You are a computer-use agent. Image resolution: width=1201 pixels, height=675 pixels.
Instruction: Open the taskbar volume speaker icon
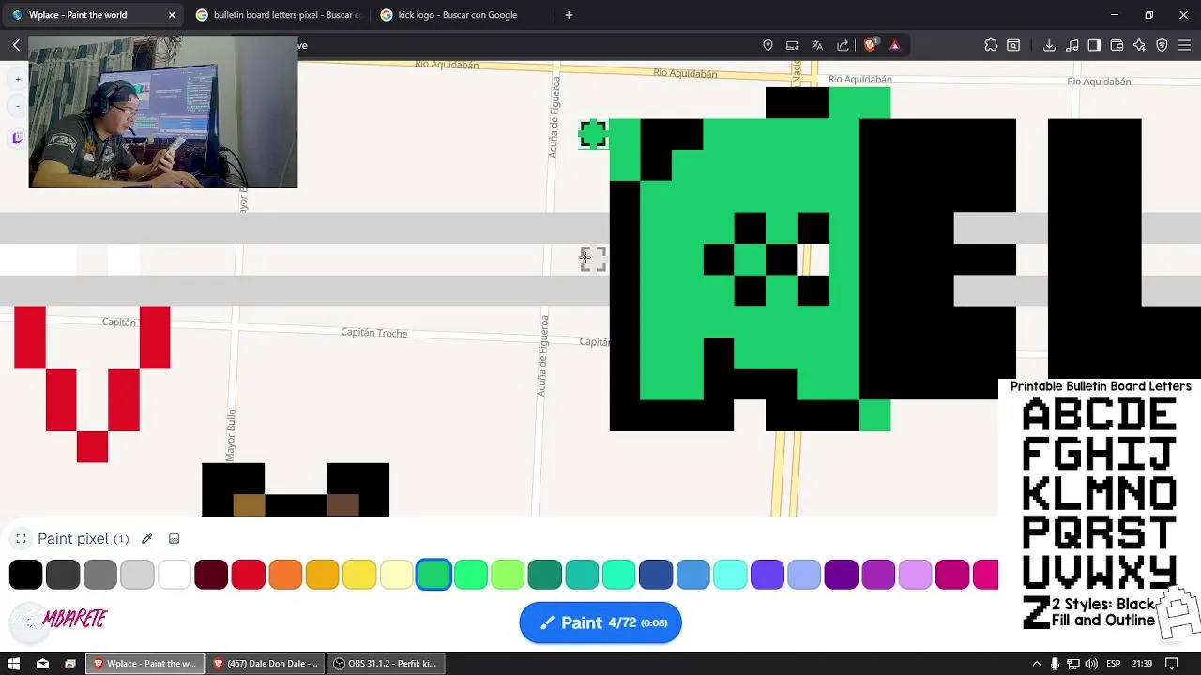(1091, 664)
